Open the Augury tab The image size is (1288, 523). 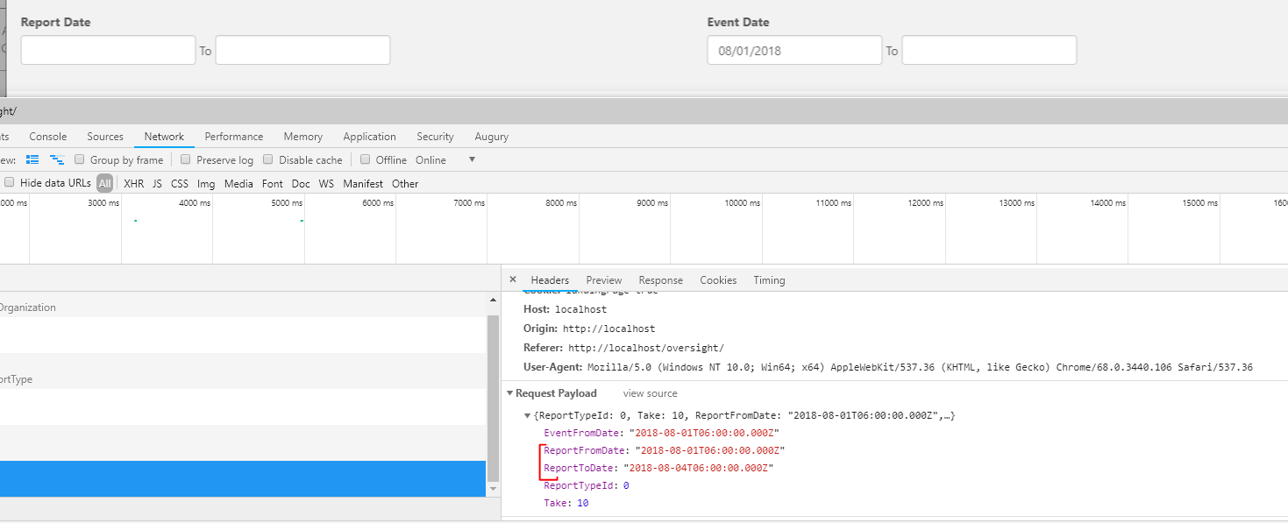point(492,137)
